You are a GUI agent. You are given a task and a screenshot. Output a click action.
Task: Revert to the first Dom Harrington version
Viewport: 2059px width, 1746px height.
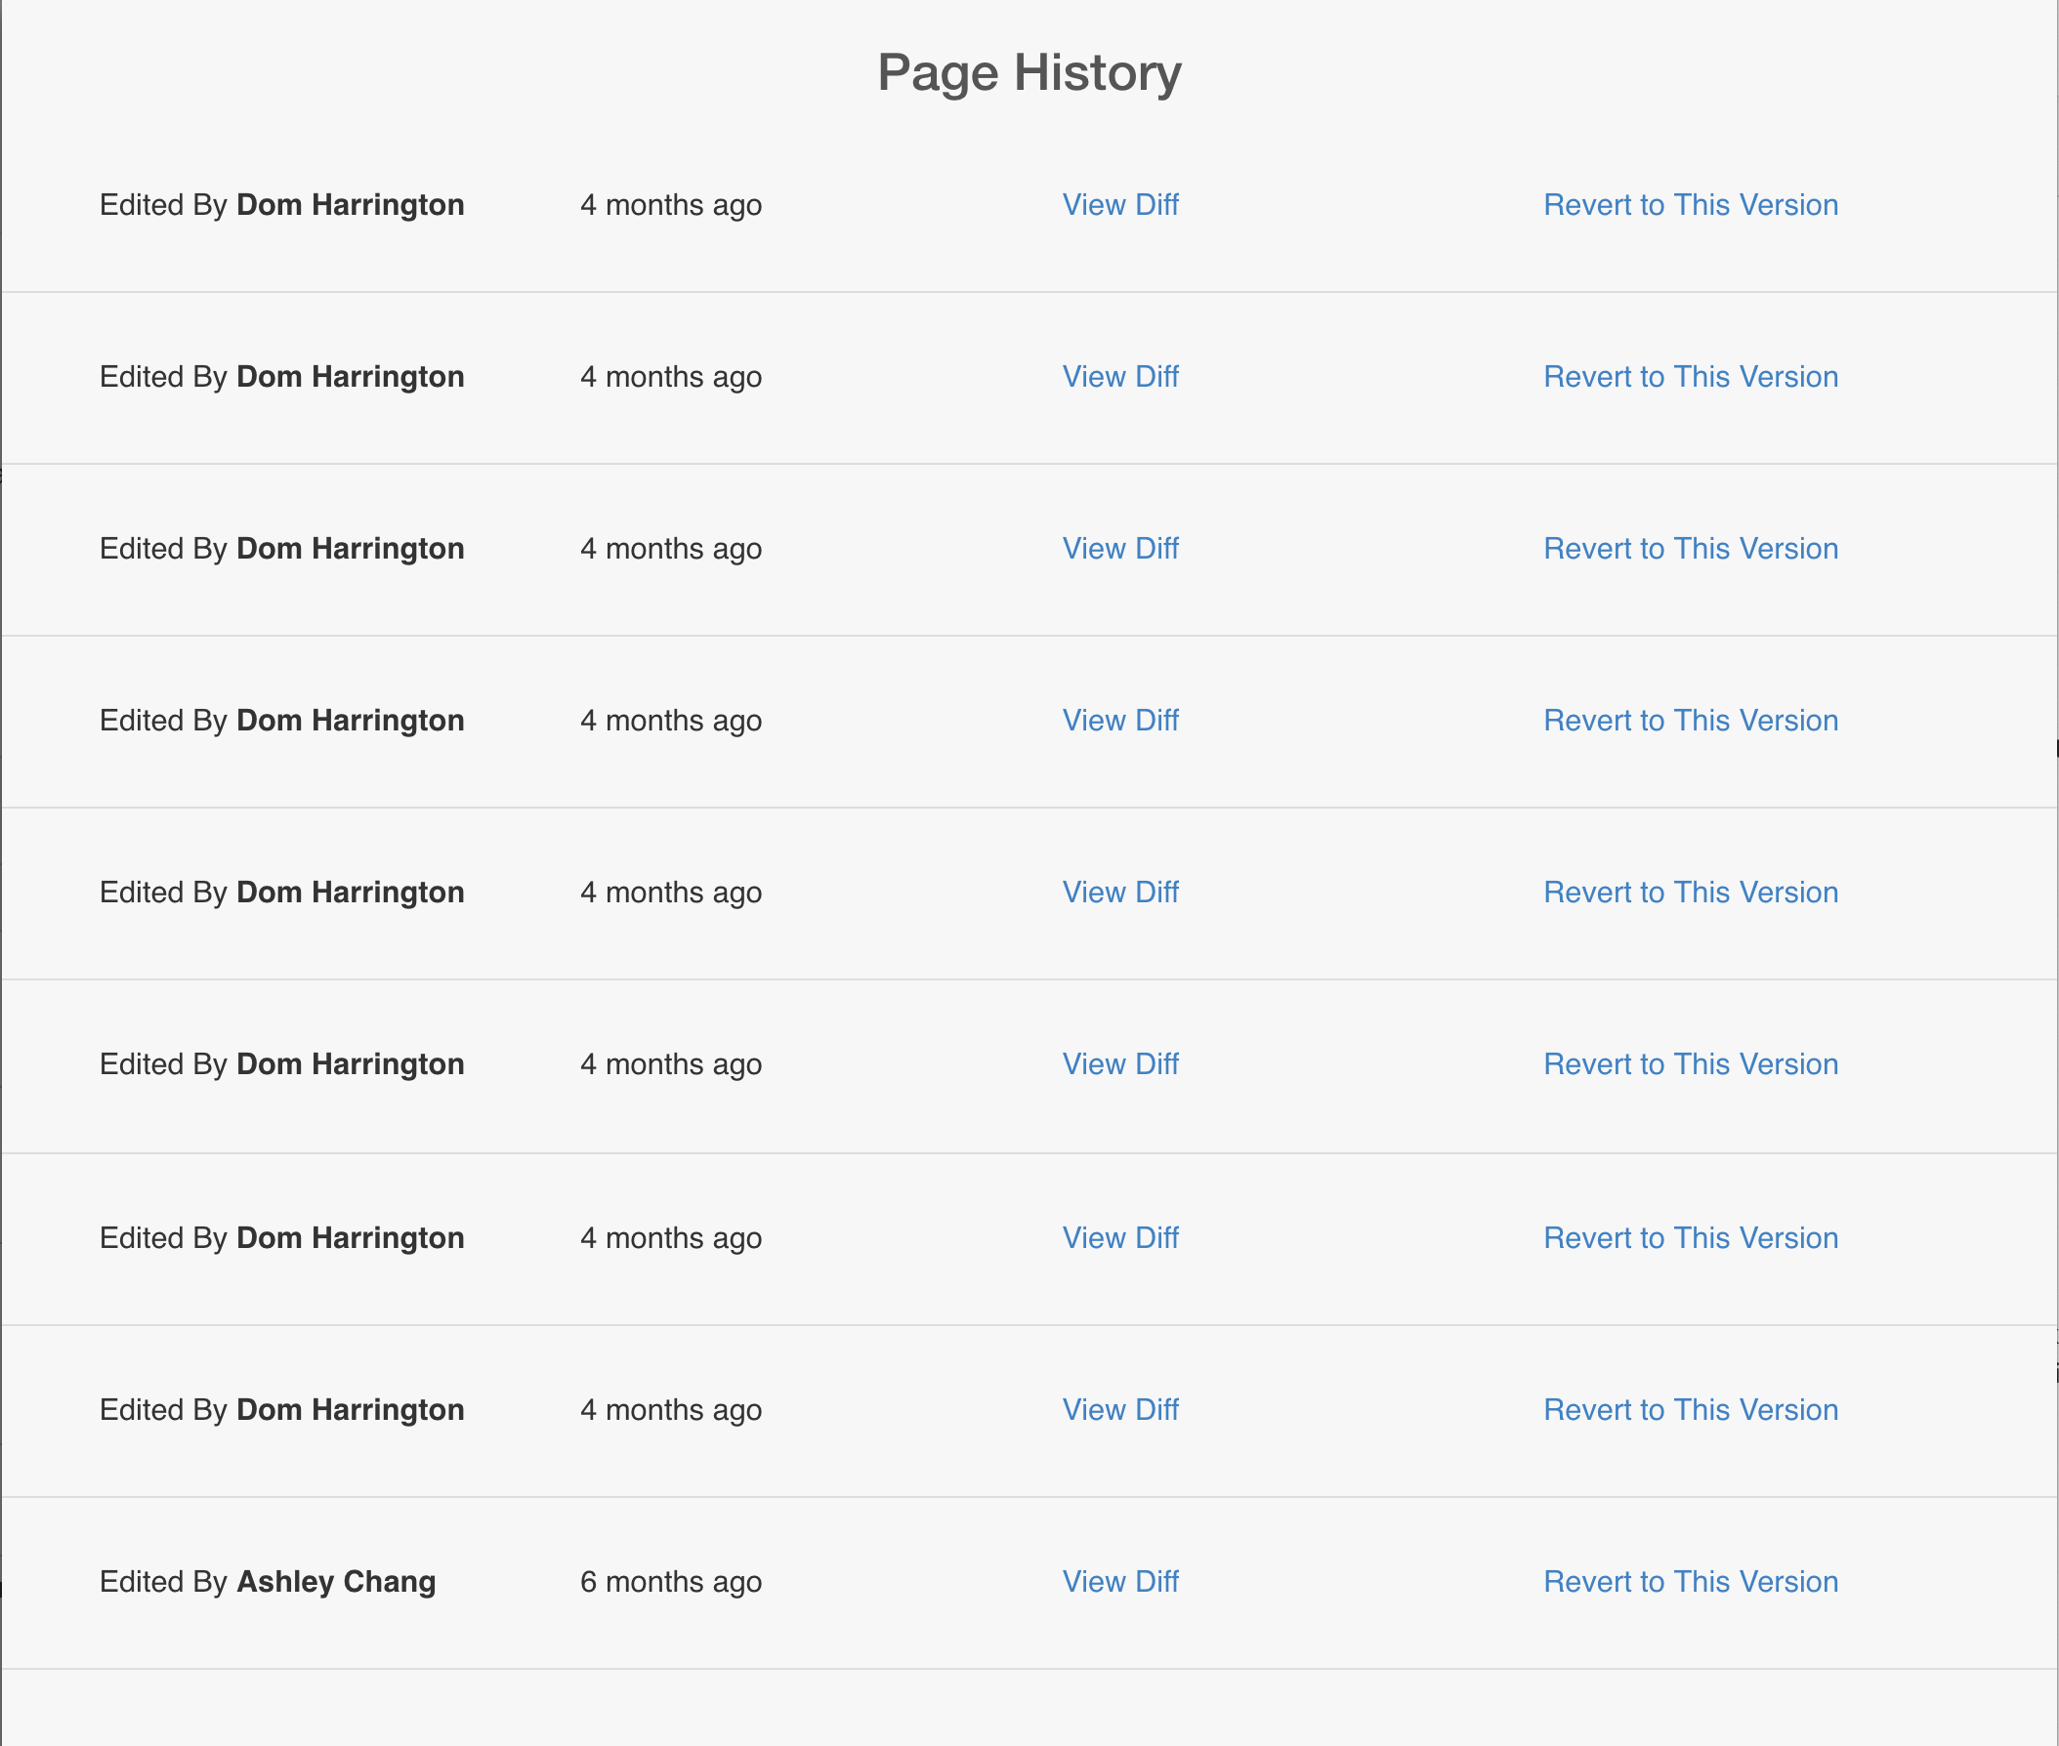(1690, 205)
